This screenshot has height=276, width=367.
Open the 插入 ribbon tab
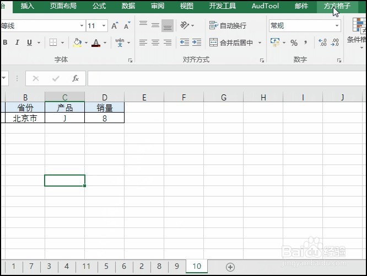pyautogui.click(x=27, y=6)
